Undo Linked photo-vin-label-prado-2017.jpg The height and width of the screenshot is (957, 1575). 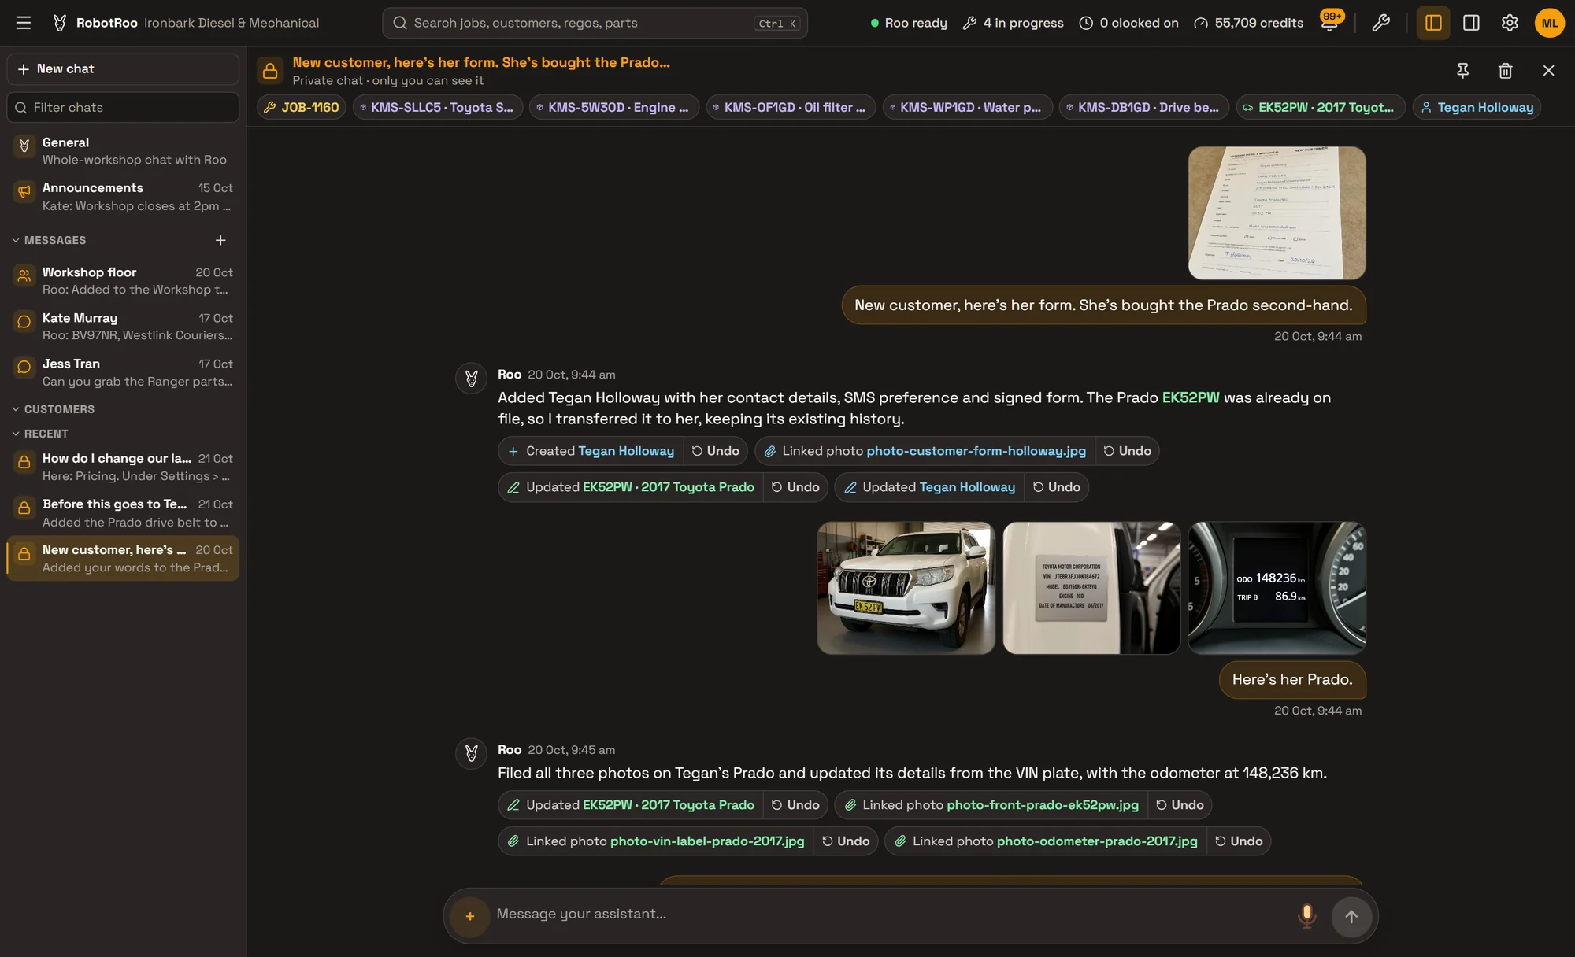pyautogui.click(x=846, y=841)
